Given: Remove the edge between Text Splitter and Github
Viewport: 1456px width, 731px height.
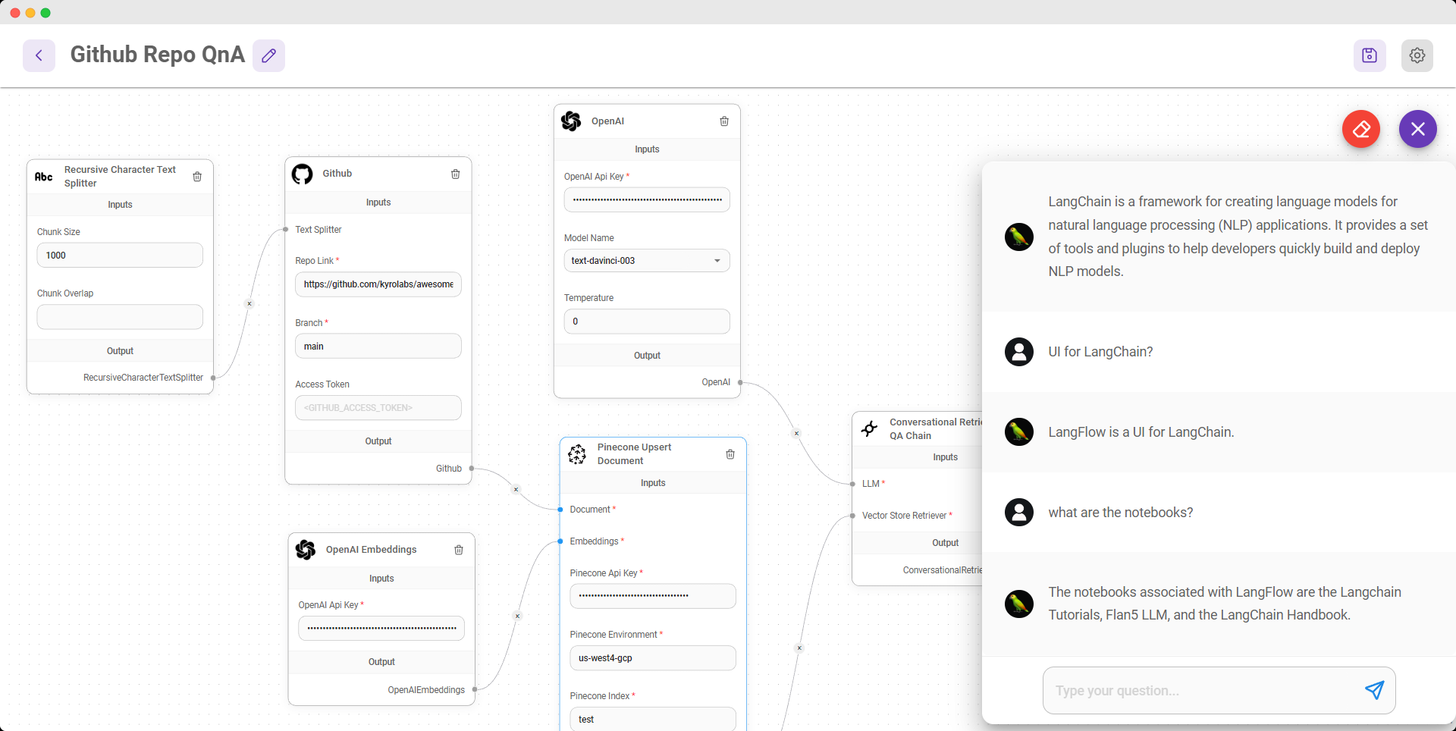Looking at the screenshot, I should [x=249, y=304].
